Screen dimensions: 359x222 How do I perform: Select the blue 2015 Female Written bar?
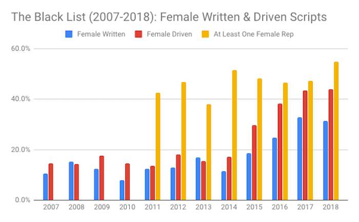click(249, 177)
